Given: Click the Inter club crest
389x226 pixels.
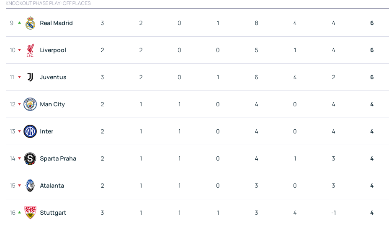Looking at the screenshot, I should pos(30,131).
